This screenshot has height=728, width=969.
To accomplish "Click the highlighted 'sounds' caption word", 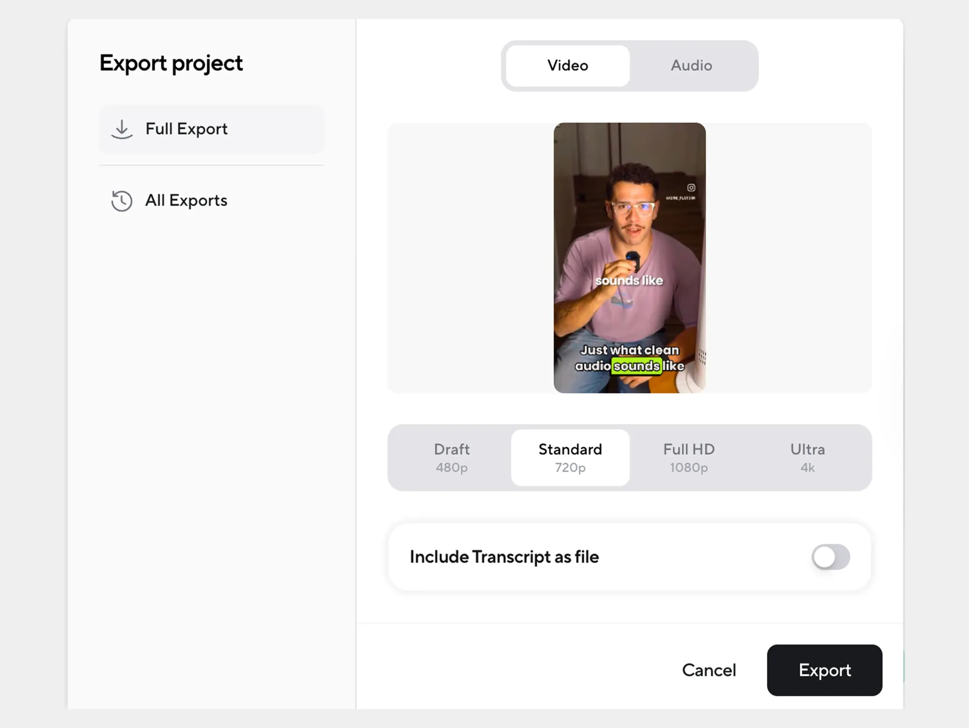I will coord(636,366).
